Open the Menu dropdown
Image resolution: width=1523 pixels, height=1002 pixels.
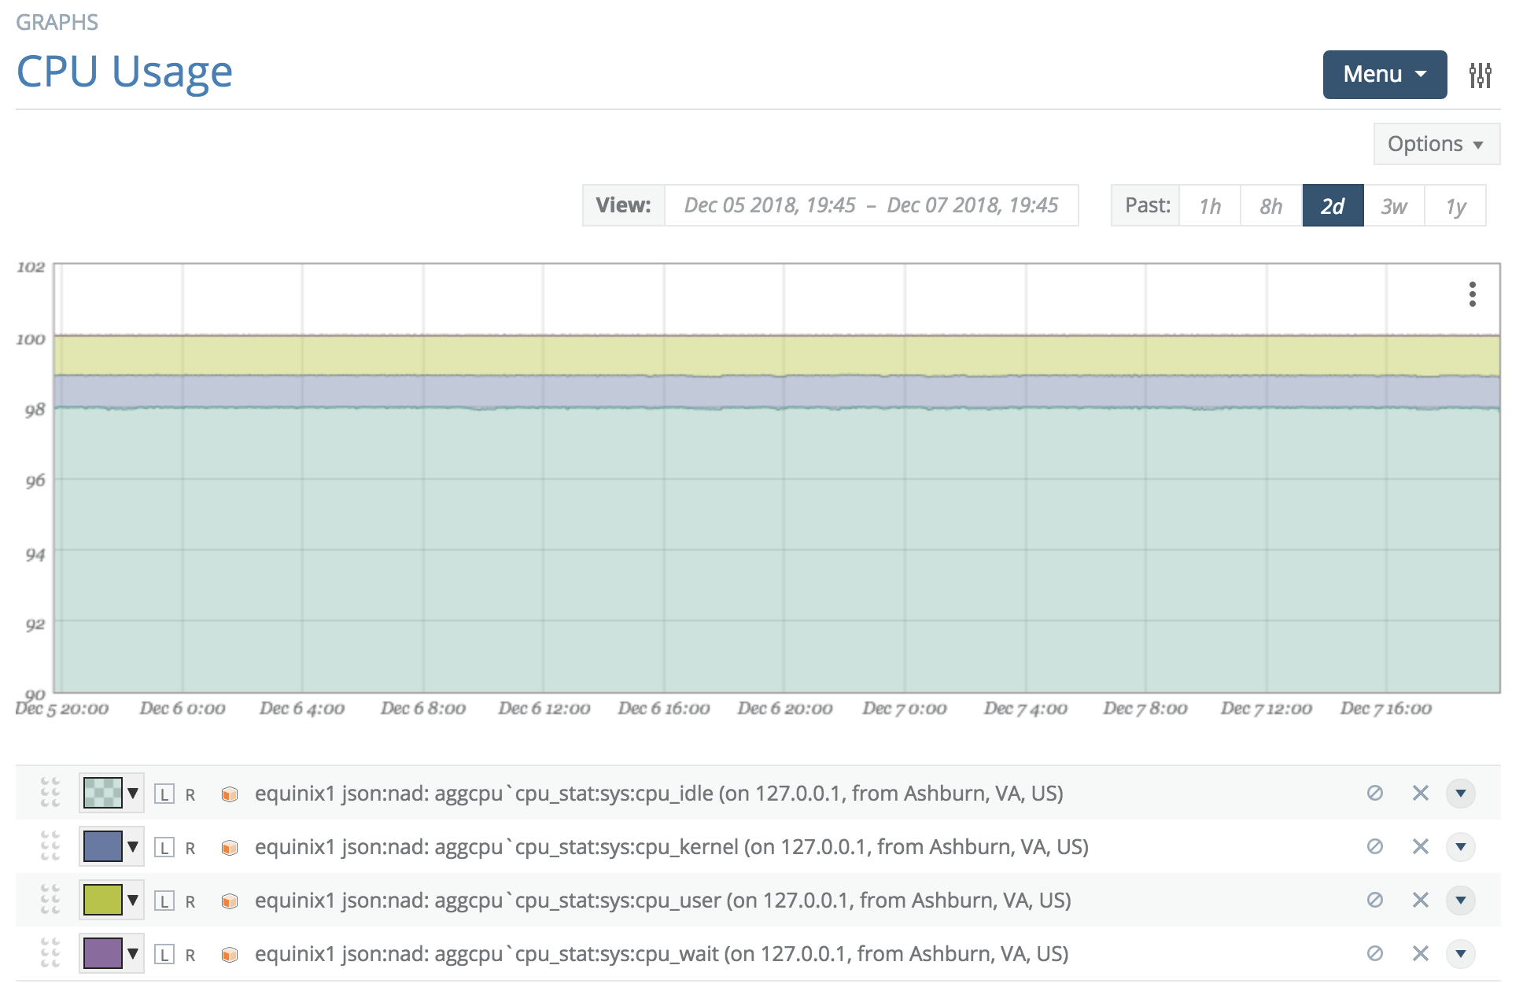(x=1385, y=75)
